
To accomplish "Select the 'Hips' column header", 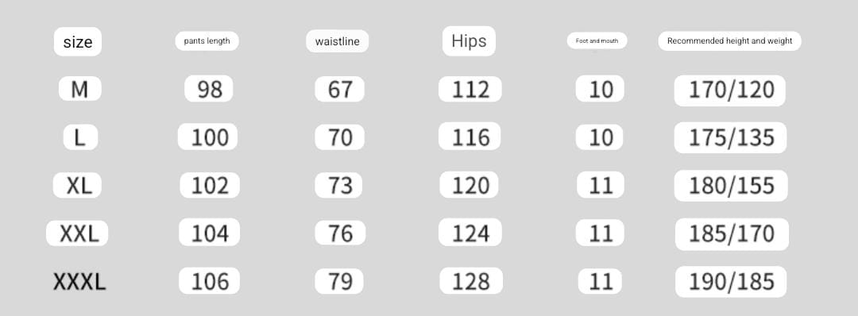I will (x=469, y=41).
